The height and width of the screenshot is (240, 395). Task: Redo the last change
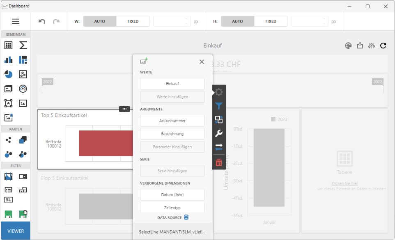point(56,21)
